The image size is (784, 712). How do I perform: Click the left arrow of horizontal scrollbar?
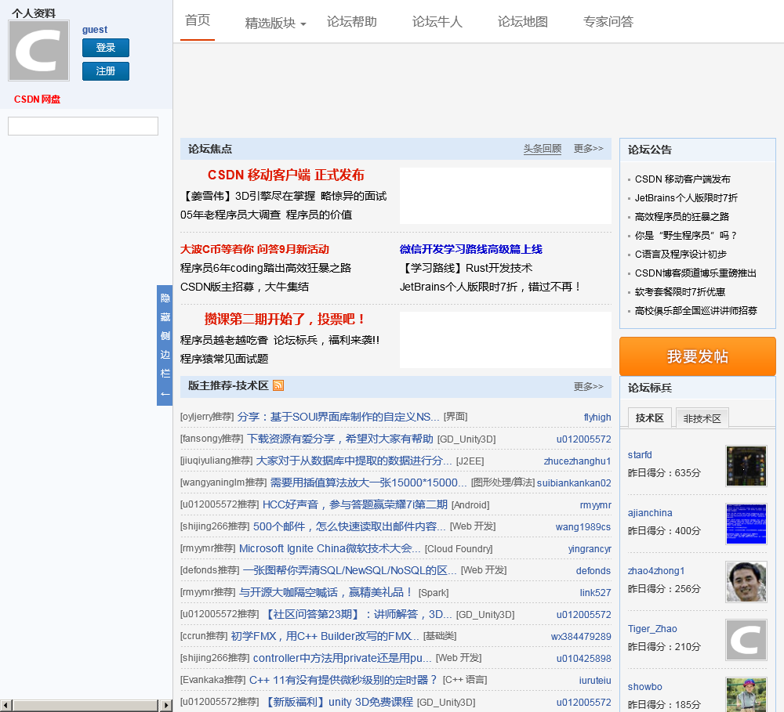pyautogui.click(x=5, y=706)
